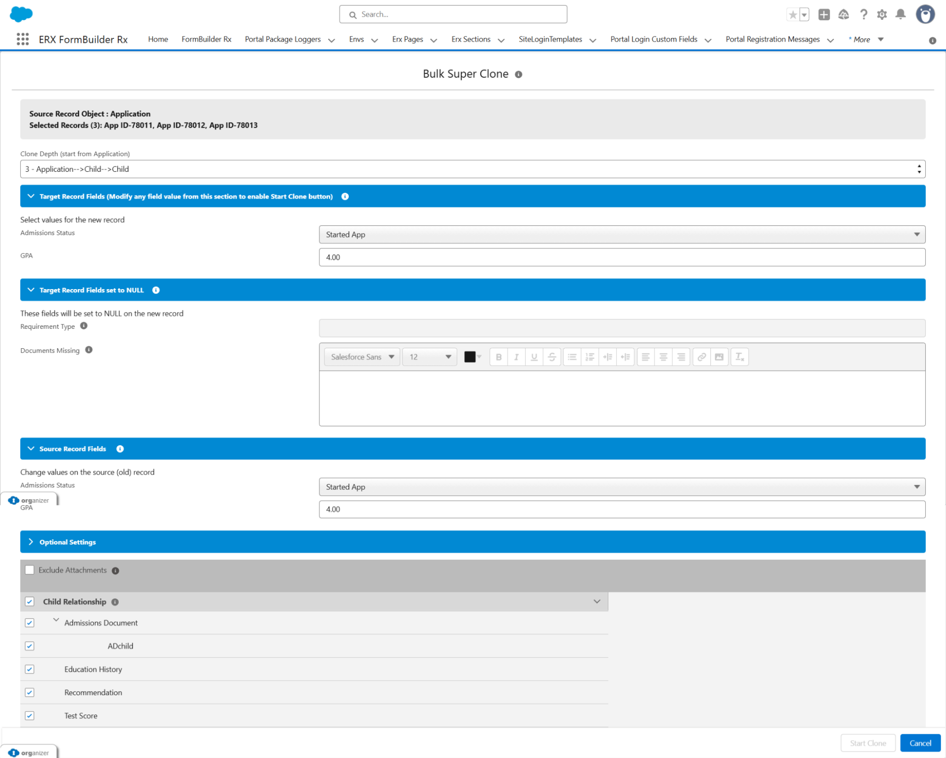
Task: Click the bulleted list icon
Action: tap(572, 357)
